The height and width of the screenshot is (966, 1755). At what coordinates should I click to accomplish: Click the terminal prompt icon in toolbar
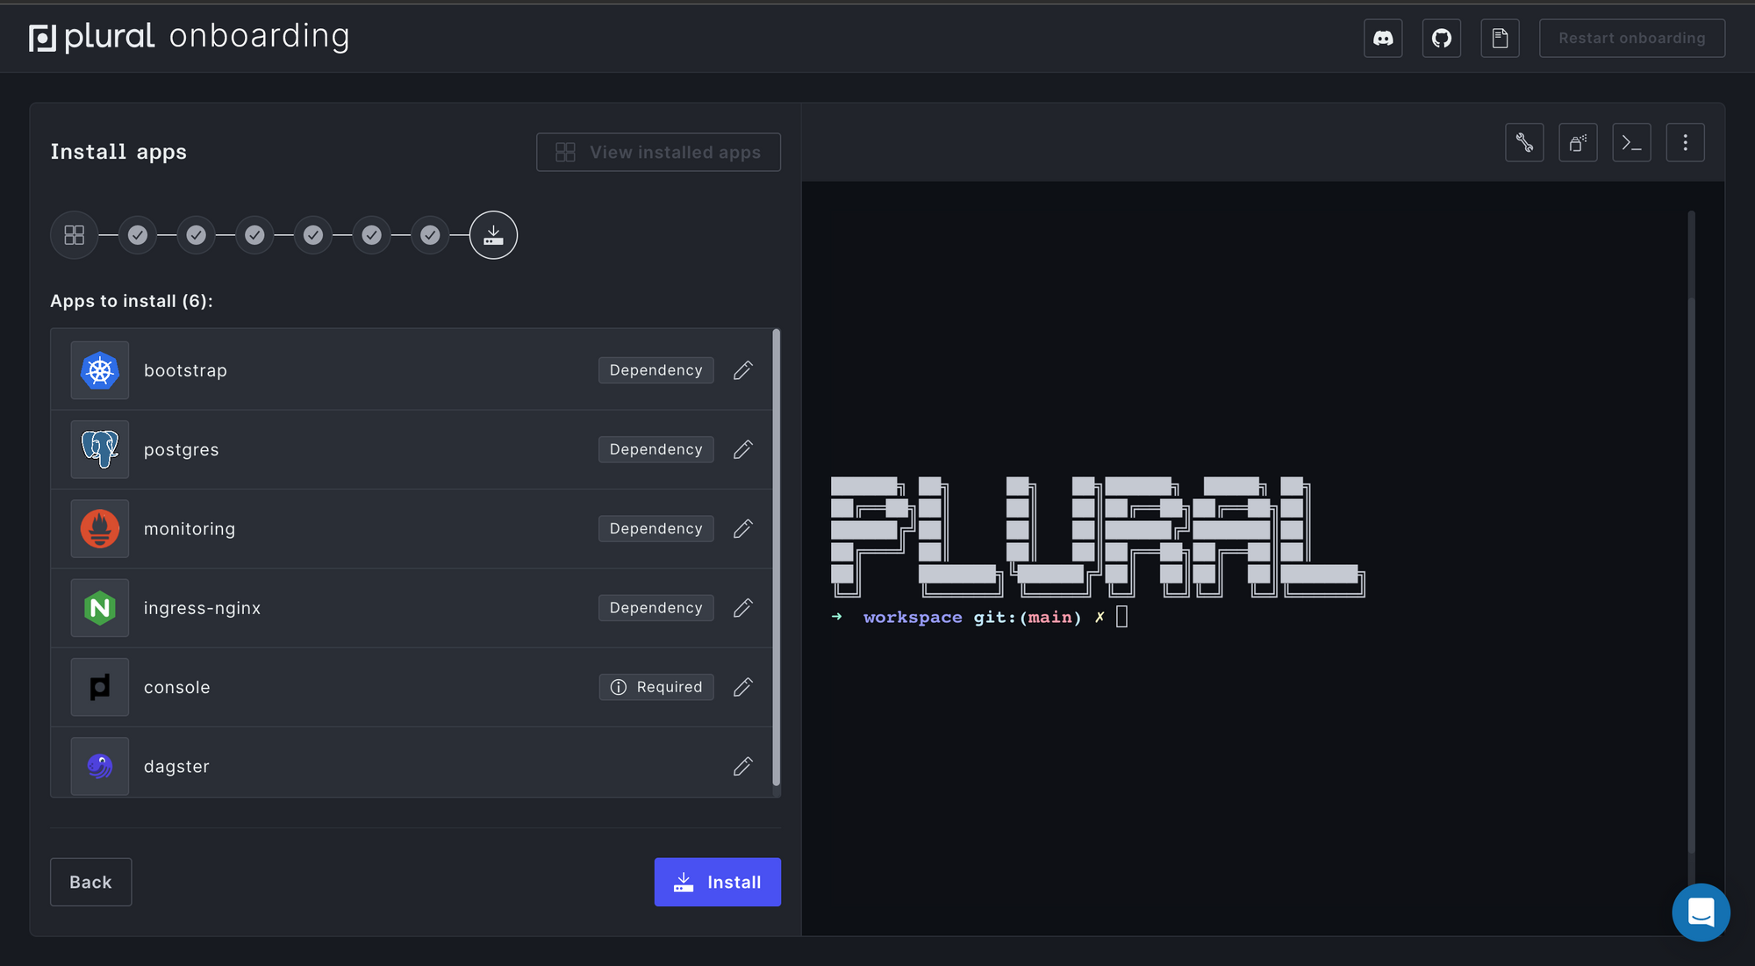1631,143
